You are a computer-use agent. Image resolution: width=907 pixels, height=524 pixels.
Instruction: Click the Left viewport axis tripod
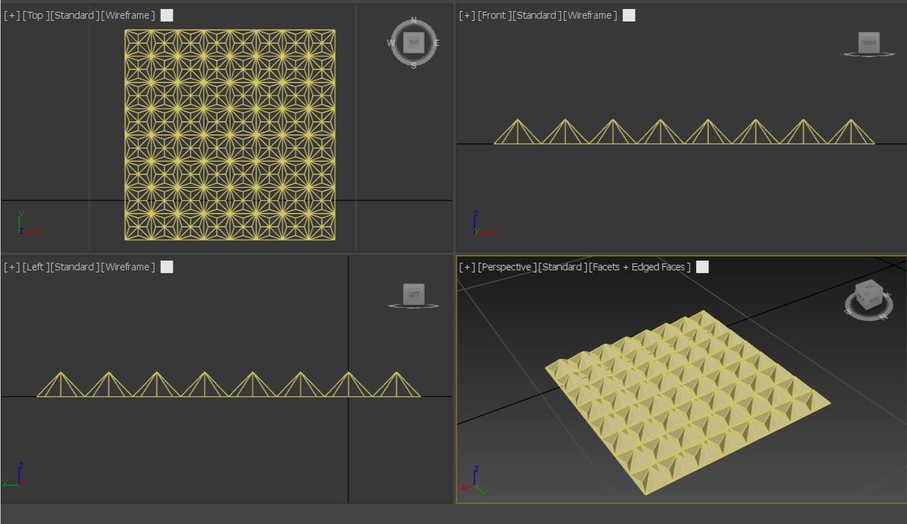pos(14,475)
